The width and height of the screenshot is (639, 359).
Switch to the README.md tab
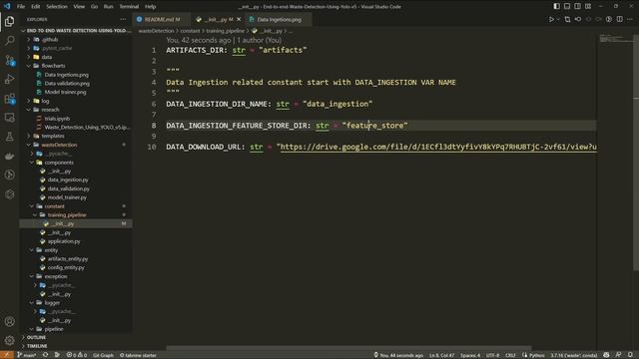[x=161, y=19]
